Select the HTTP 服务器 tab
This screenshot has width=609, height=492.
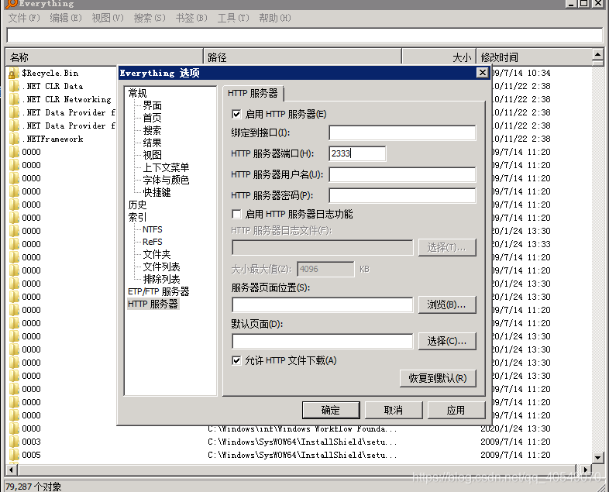[253, 93]
